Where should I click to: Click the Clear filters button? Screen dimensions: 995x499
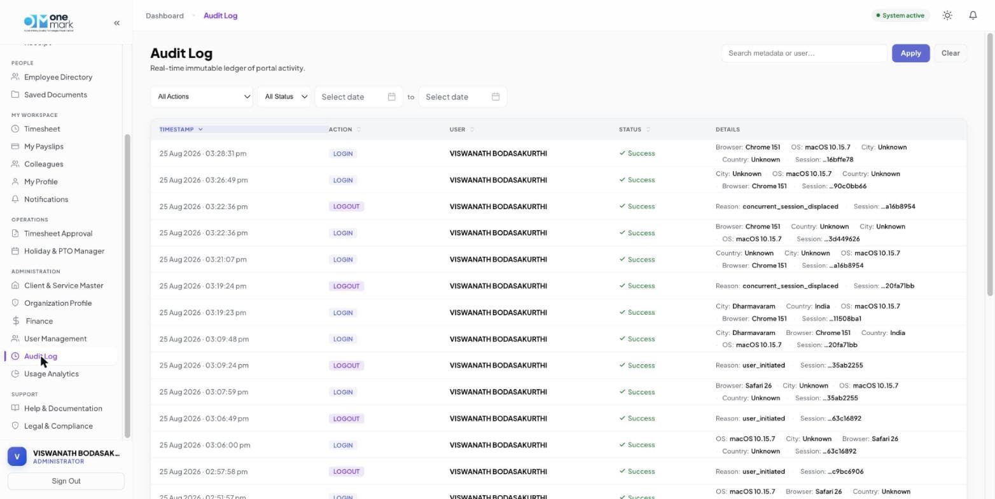pos(950,53)
